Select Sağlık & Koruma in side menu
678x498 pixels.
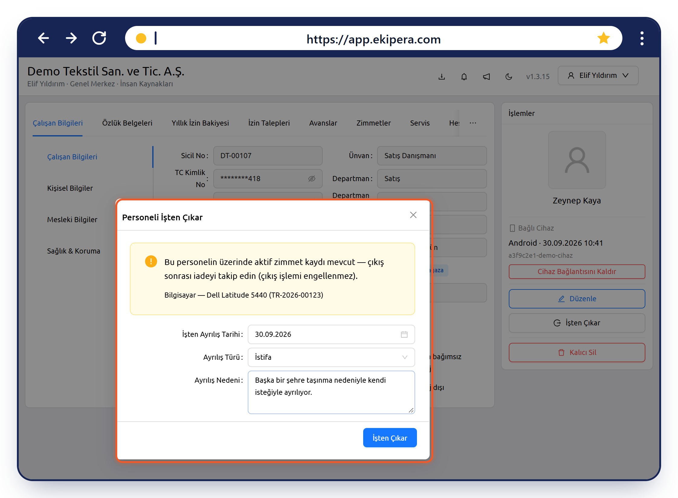73,251
